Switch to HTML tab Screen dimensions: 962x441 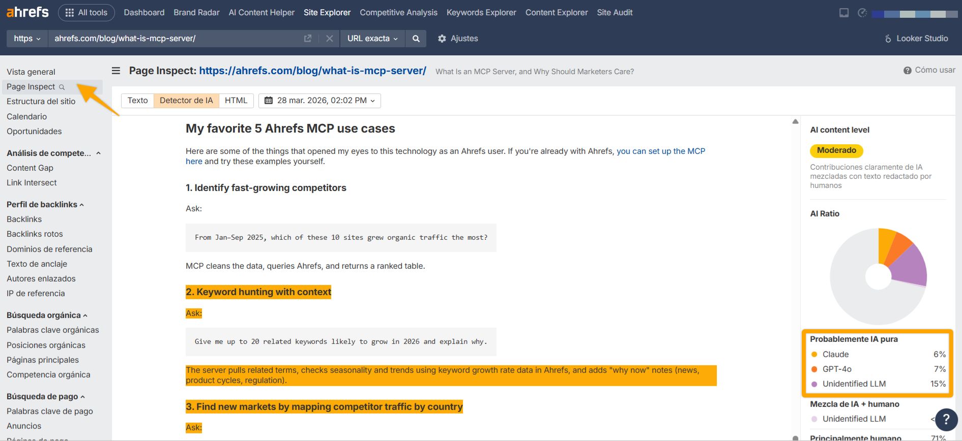pos(236,101)
